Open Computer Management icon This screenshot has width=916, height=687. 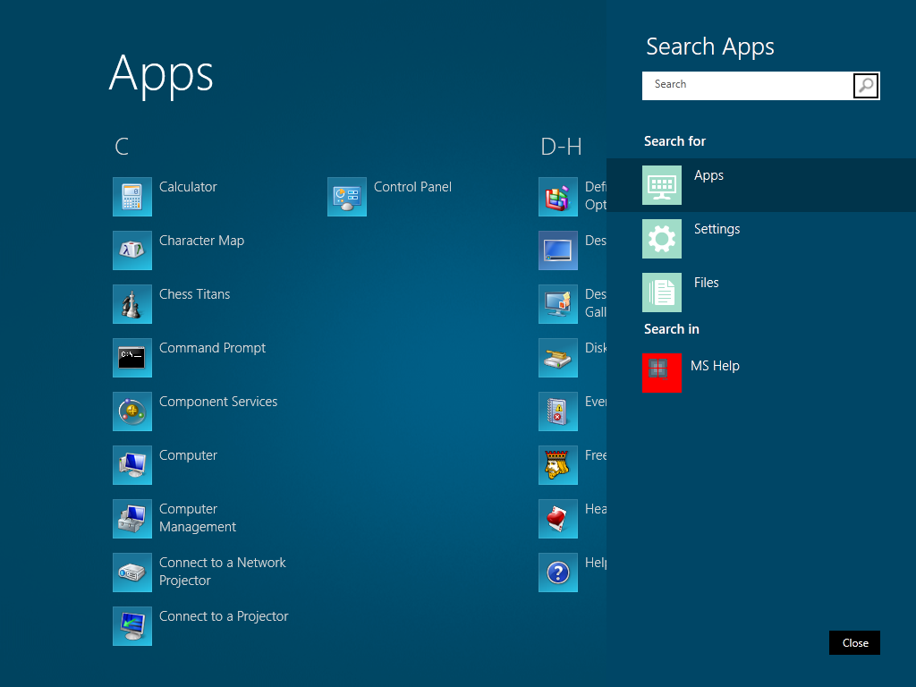pyautogui.click(x=132, y=520)
